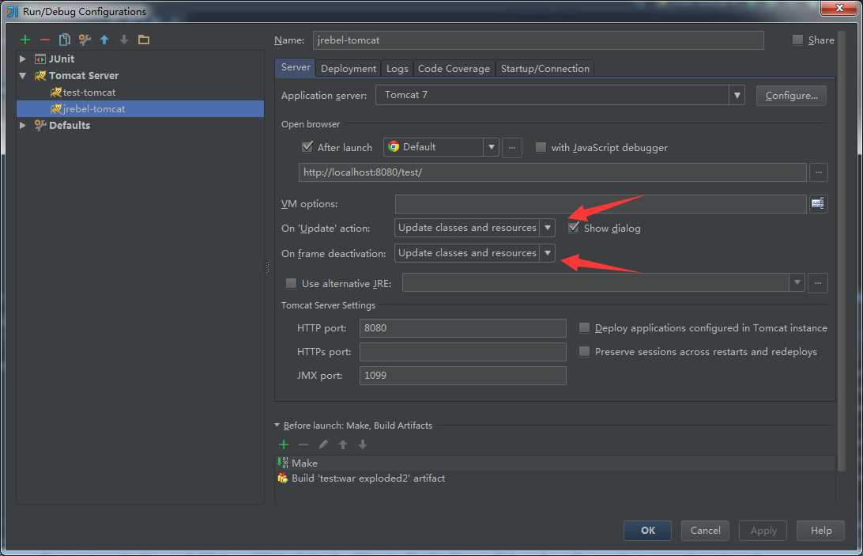Image resolution: width=863 pixels, height=556 pixels.
Task: Copy configuration icon in left toolbar
Action: tap(64, 40)
